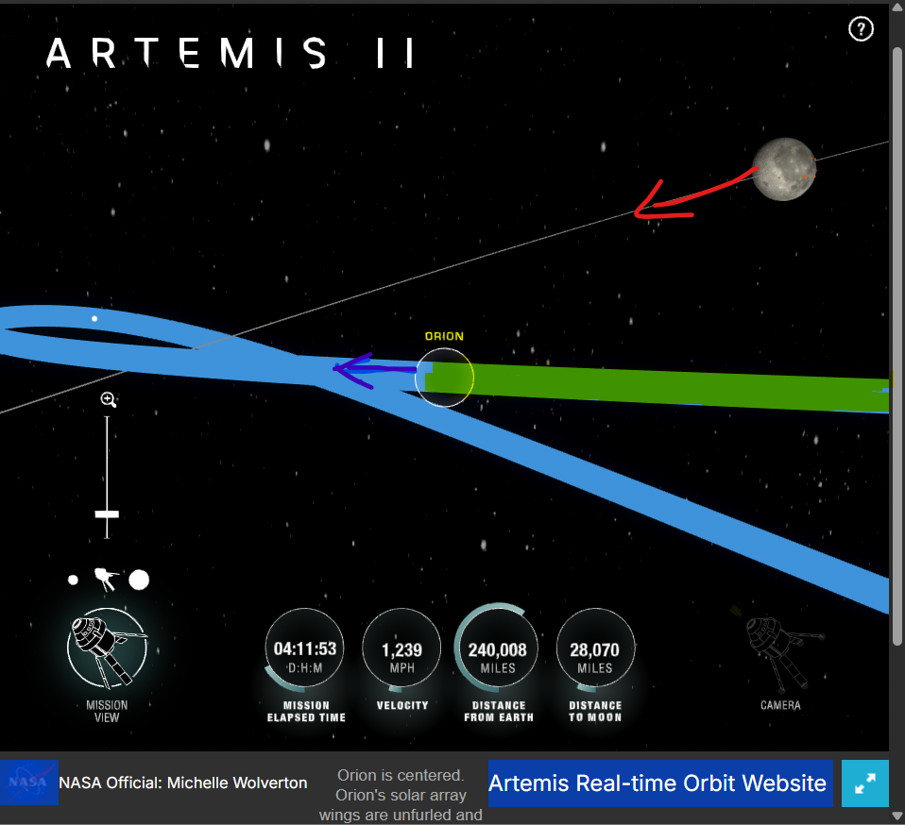Click the Velocity 1,239 MPH gauge
The height and width of the screenshot is (825, 905).
(401, 648)
